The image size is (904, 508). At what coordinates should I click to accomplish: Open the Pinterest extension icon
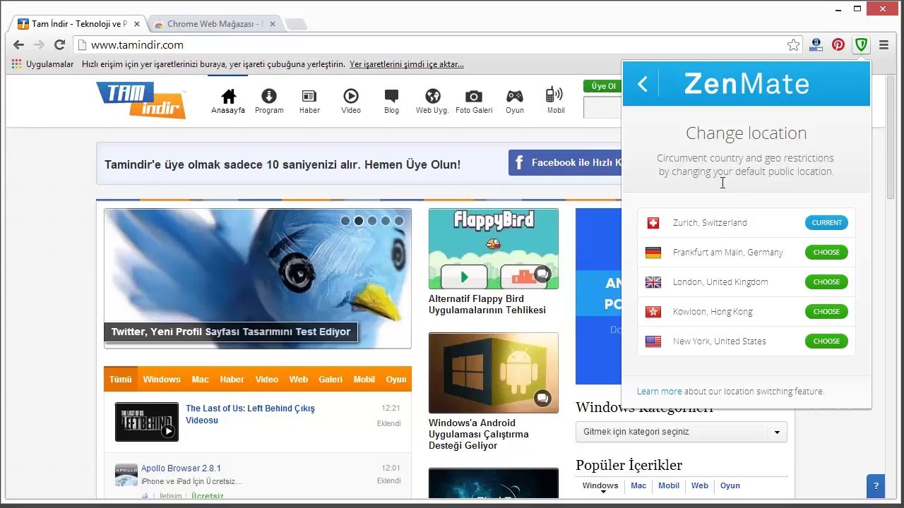[x=838, y=45]
